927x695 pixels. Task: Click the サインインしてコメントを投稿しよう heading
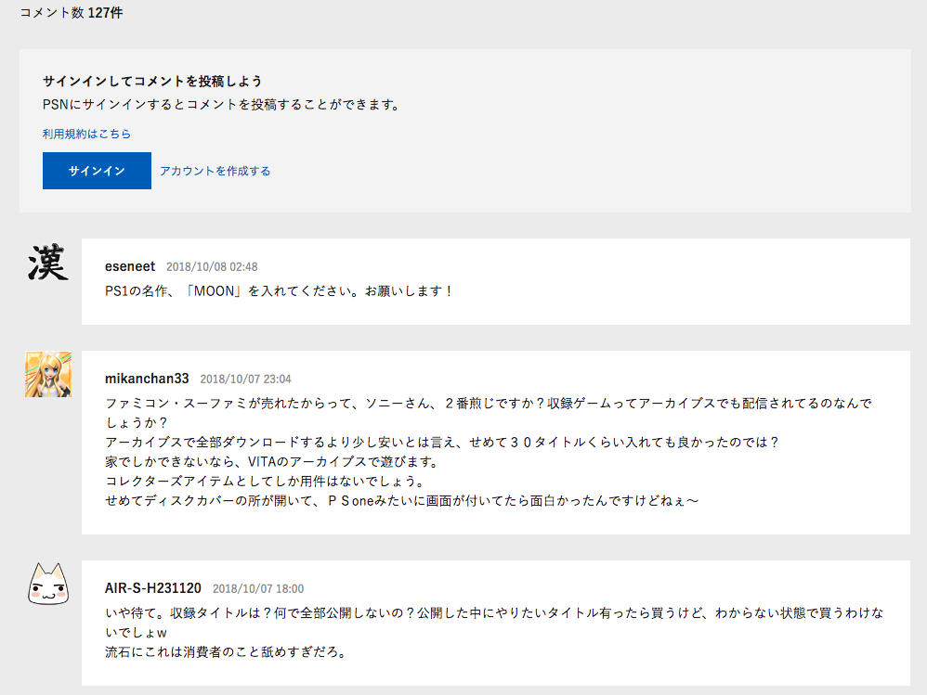[x=152, y=81]
